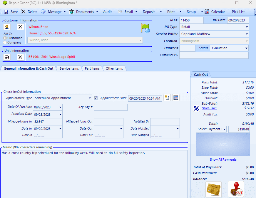Click the payment amount $190.48 field

pyautogui.click(x=239, y=129)
